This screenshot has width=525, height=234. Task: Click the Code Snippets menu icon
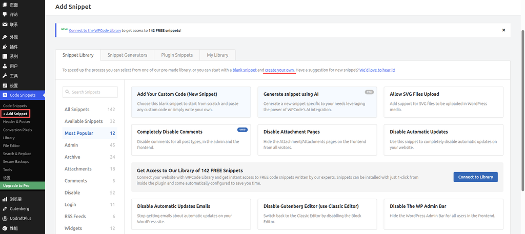pyautogui.click(x=5, y=95)
